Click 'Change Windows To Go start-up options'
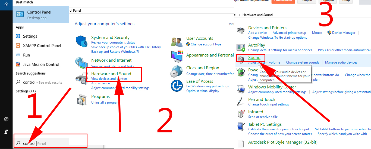This screenshot has height=149, width=371. tap(278, 38)
